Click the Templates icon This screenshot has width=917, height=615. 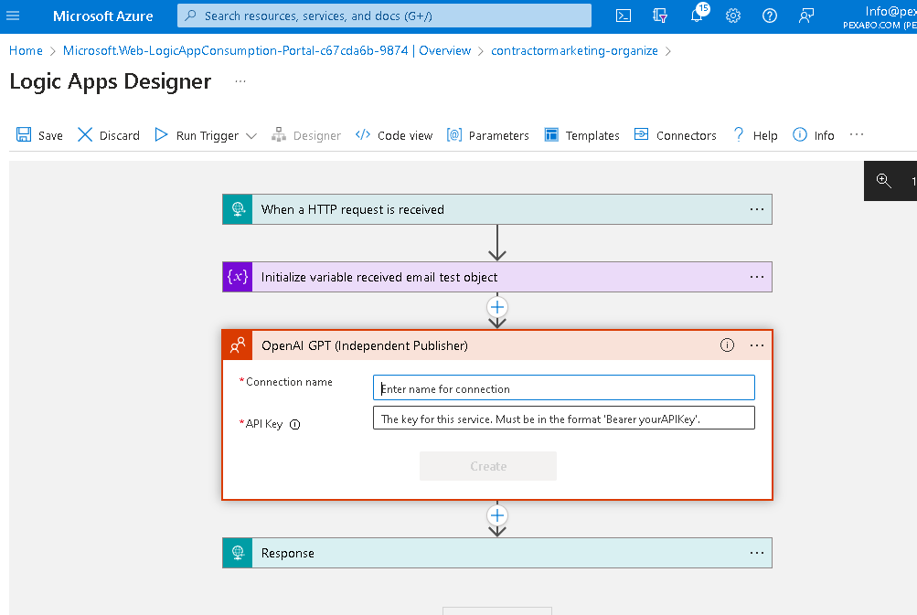pyautogui.click(x=551, y=135)
